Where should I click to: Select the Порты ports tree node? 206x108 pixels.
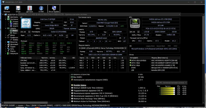coord(13,51)
